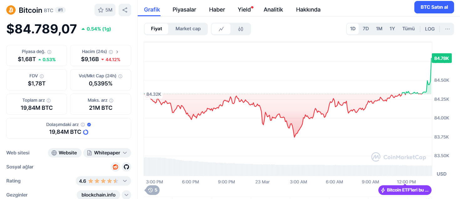Set chart range to Tümü

click(x=409, y=29)
